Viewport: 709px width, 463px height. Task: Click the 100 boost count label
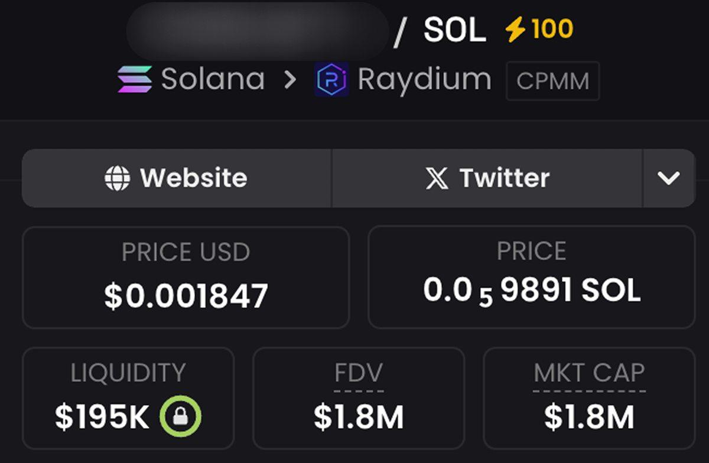point(552,29)
